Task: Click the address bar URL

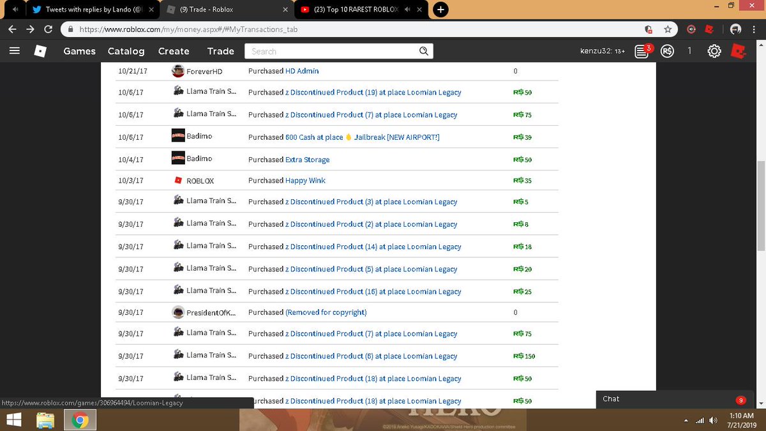Action: point(188,29)
